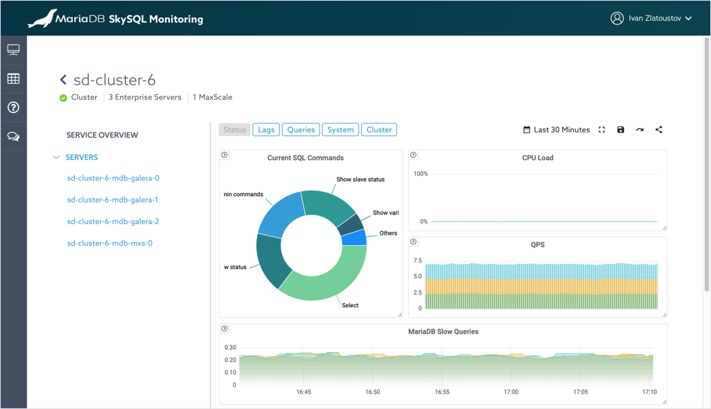The image size is (711, 409).
Task: Click the share icon in toolbar
Action: coord(658,130)
